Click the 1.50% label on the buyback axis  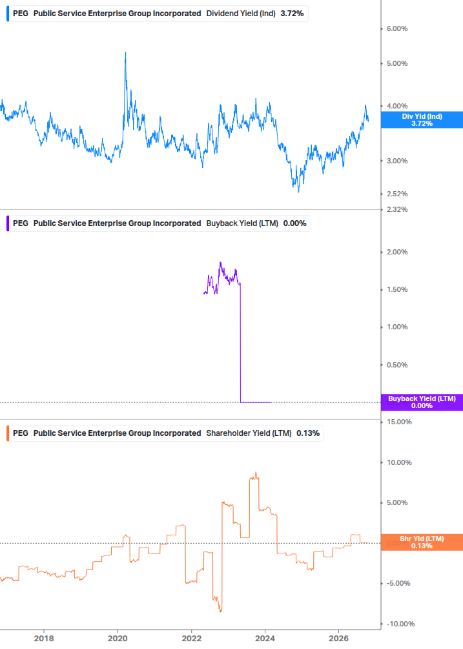397,289
